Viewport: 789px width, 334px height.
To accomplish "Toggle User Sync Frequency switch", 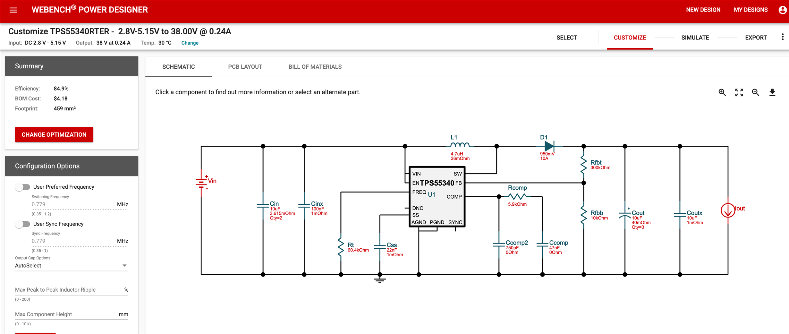I will click(x=22, y=224).
